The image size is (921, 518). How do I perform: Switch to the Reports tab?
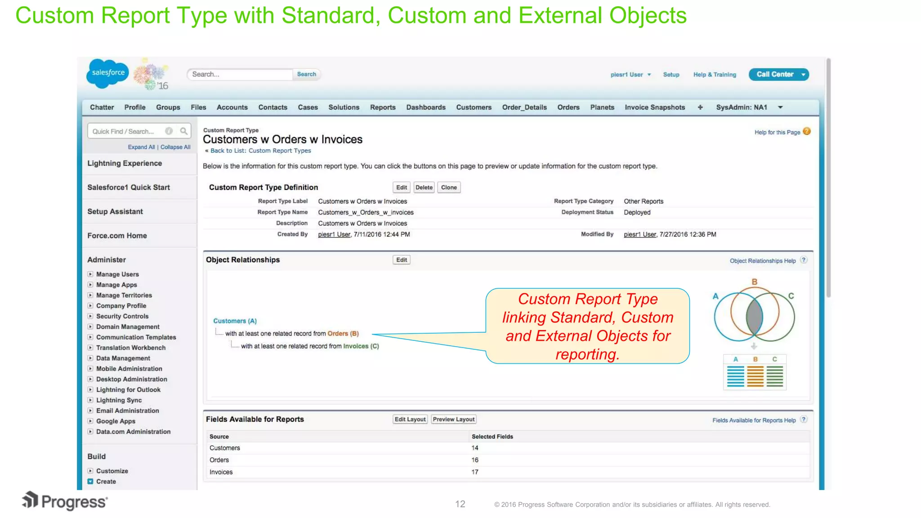point(383,107)
